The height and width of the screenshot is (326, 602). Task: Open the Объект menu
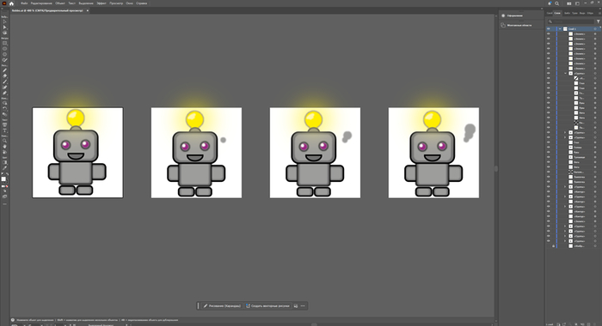60,3
